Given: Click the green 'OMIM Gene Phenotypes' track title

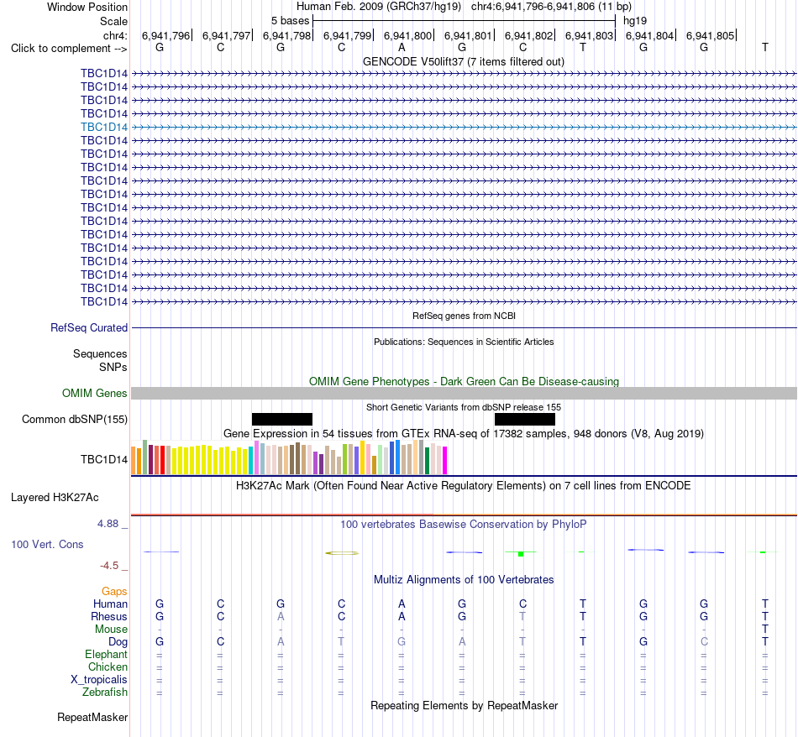Looking at the screenshot, I should coord(465,381).
